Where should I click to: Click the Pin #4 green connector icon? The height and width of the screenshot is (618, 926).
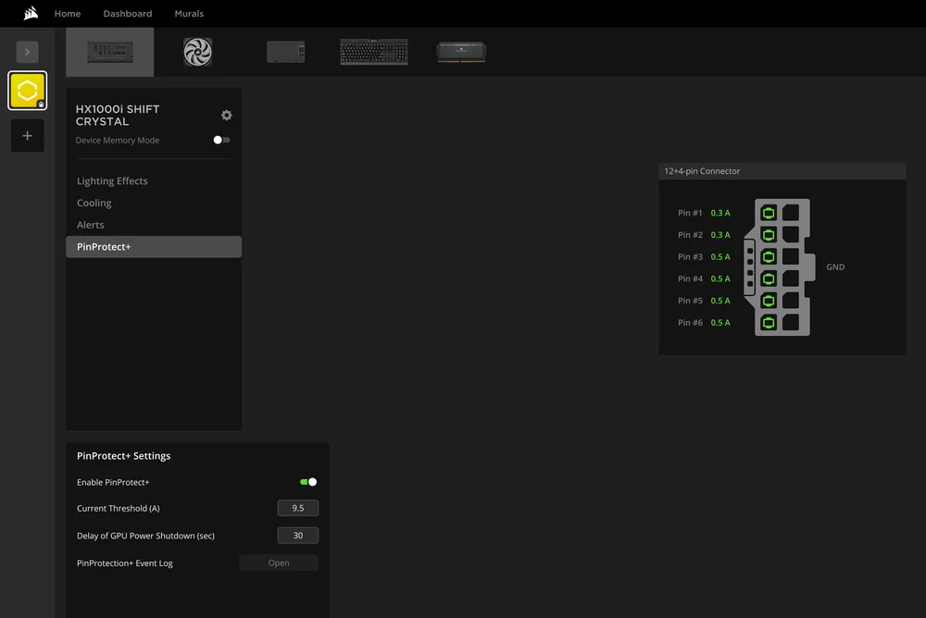pos(769,278)
